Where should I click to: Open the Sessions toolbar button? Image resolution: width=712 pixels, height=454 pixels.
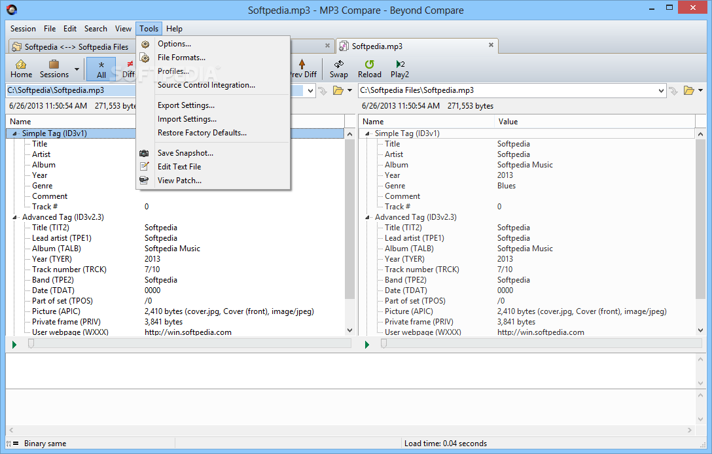coord(54,69)
